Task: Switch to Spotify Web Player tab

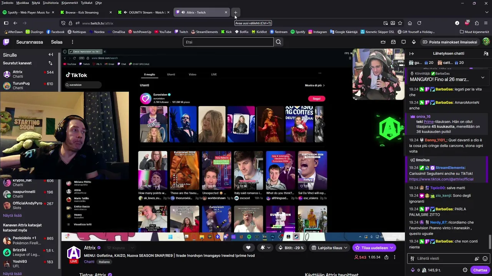Action: 29,12
